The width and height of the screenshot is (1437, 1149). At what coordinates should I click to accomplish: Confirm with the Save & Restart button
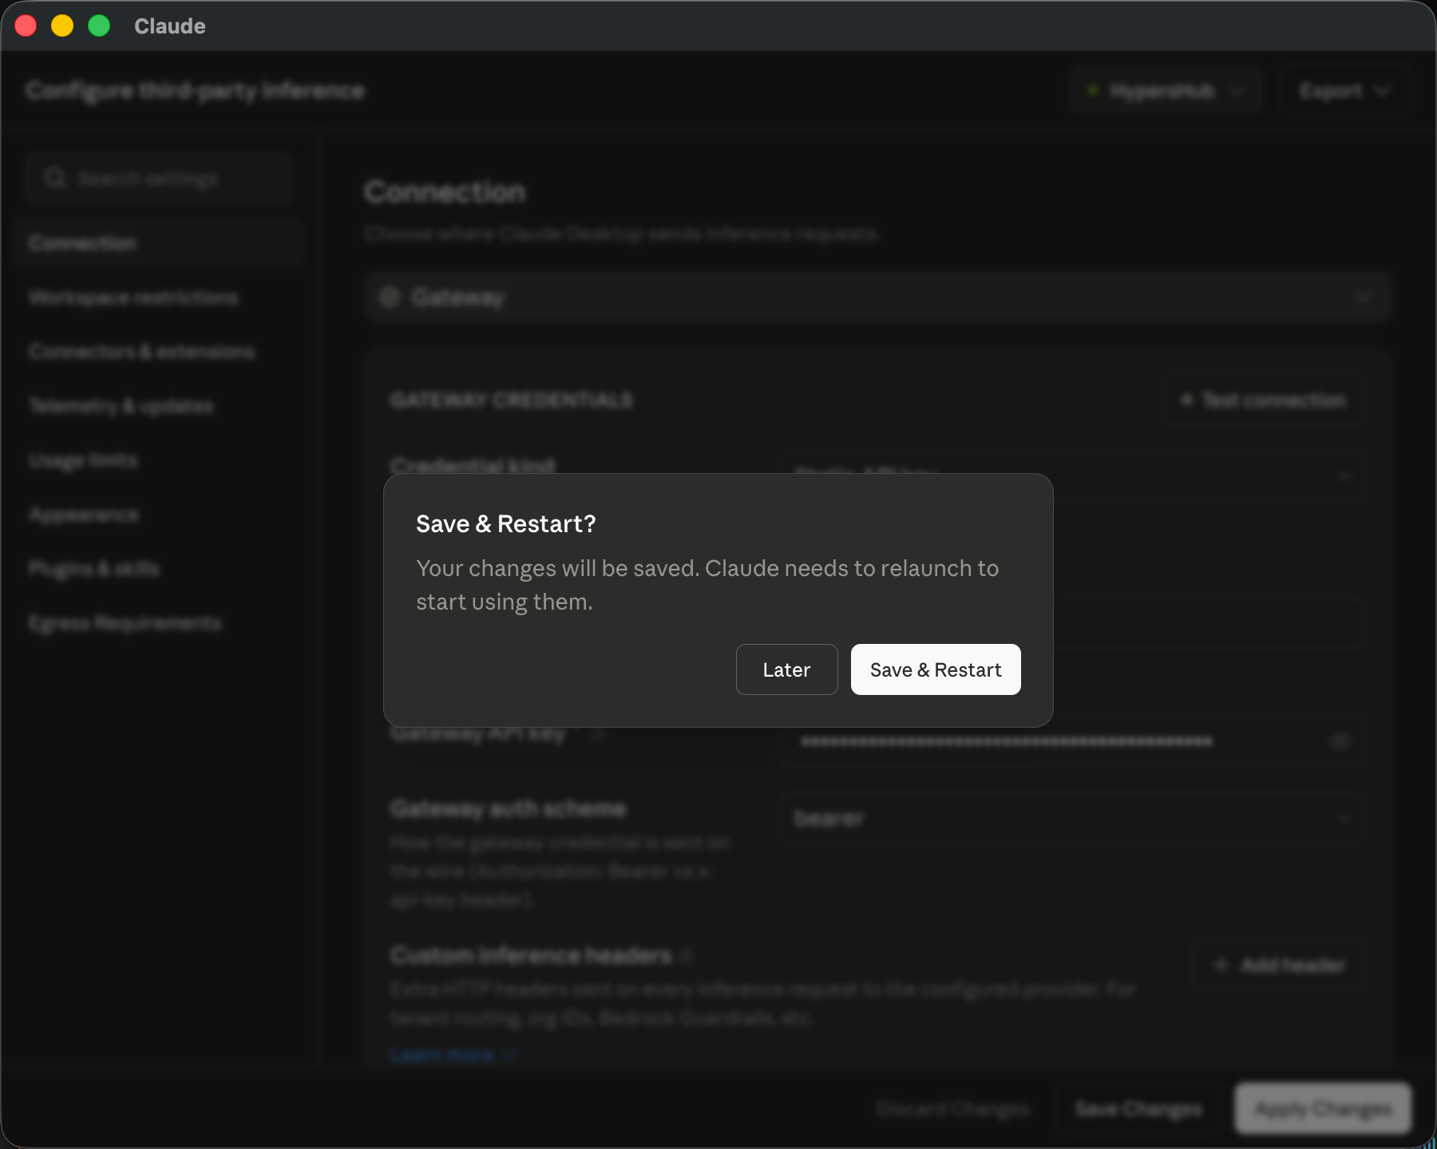(936, 669)
